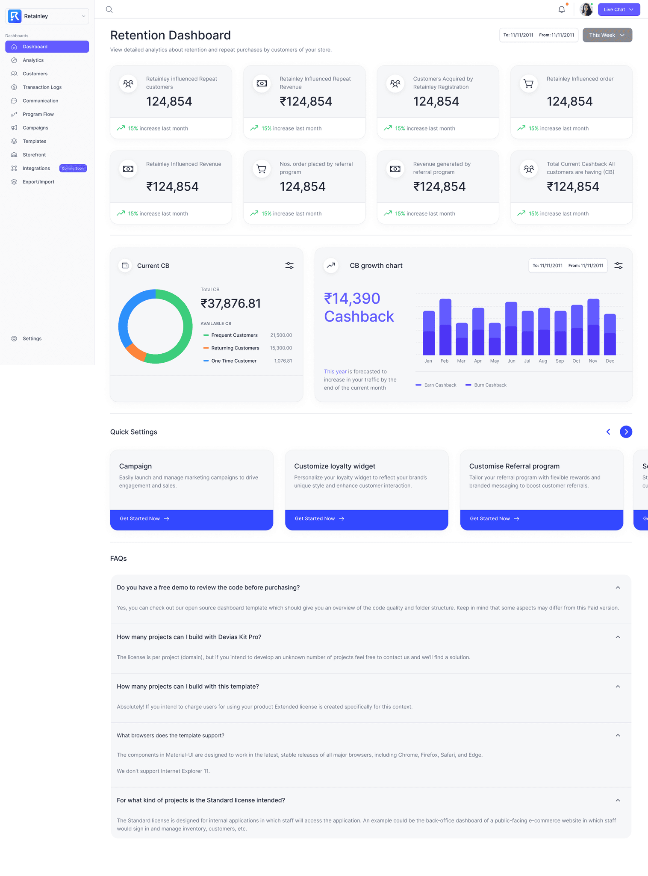Image resolution: width=648 pixels, height=876 pixels.
Task: Click Total Current Cashback people icon
Action: coord(529,169)
